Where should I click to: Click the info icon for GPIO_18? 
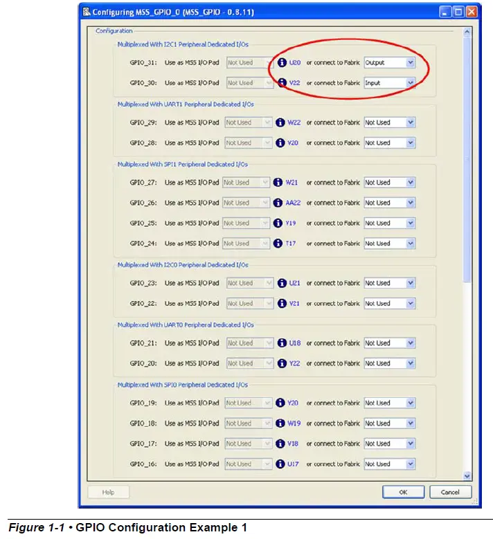pos(280,423)
